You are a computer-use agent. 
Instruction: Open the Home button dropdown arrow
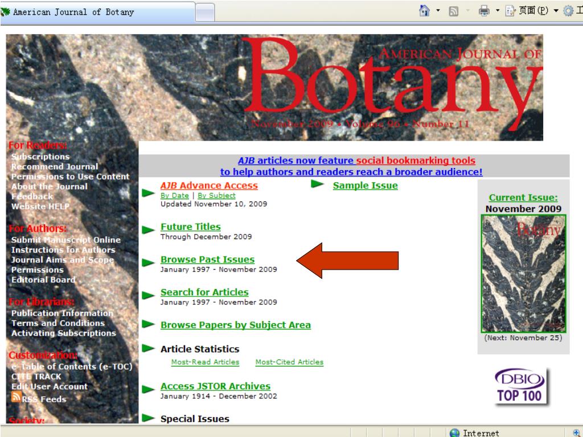point(438,10)
